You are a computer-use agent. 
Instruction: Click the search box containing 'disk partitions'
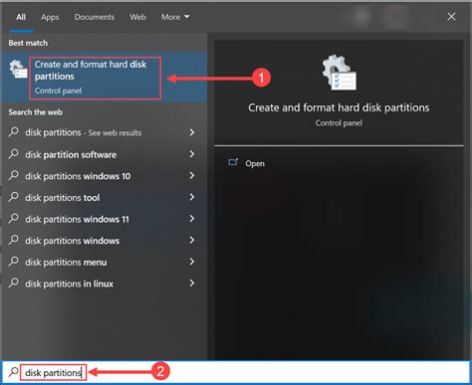(236, 372)
